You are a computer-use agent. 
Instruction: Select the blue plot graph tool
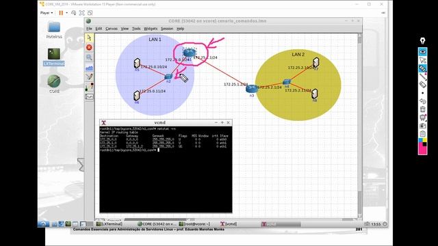[89, 68]
